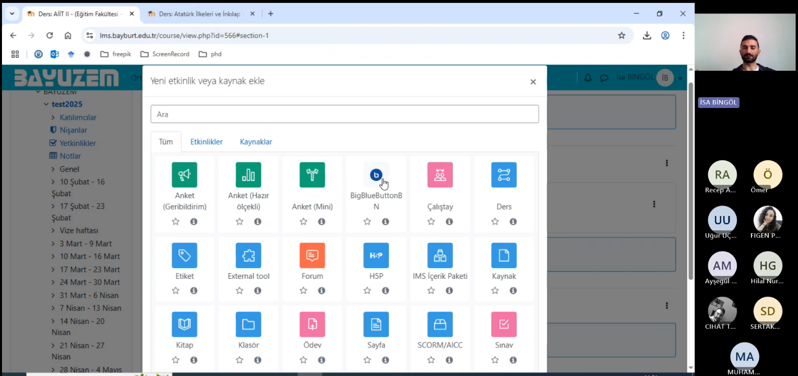Open the Notlar grades link

pyautogui.click(x=70, y=156)
